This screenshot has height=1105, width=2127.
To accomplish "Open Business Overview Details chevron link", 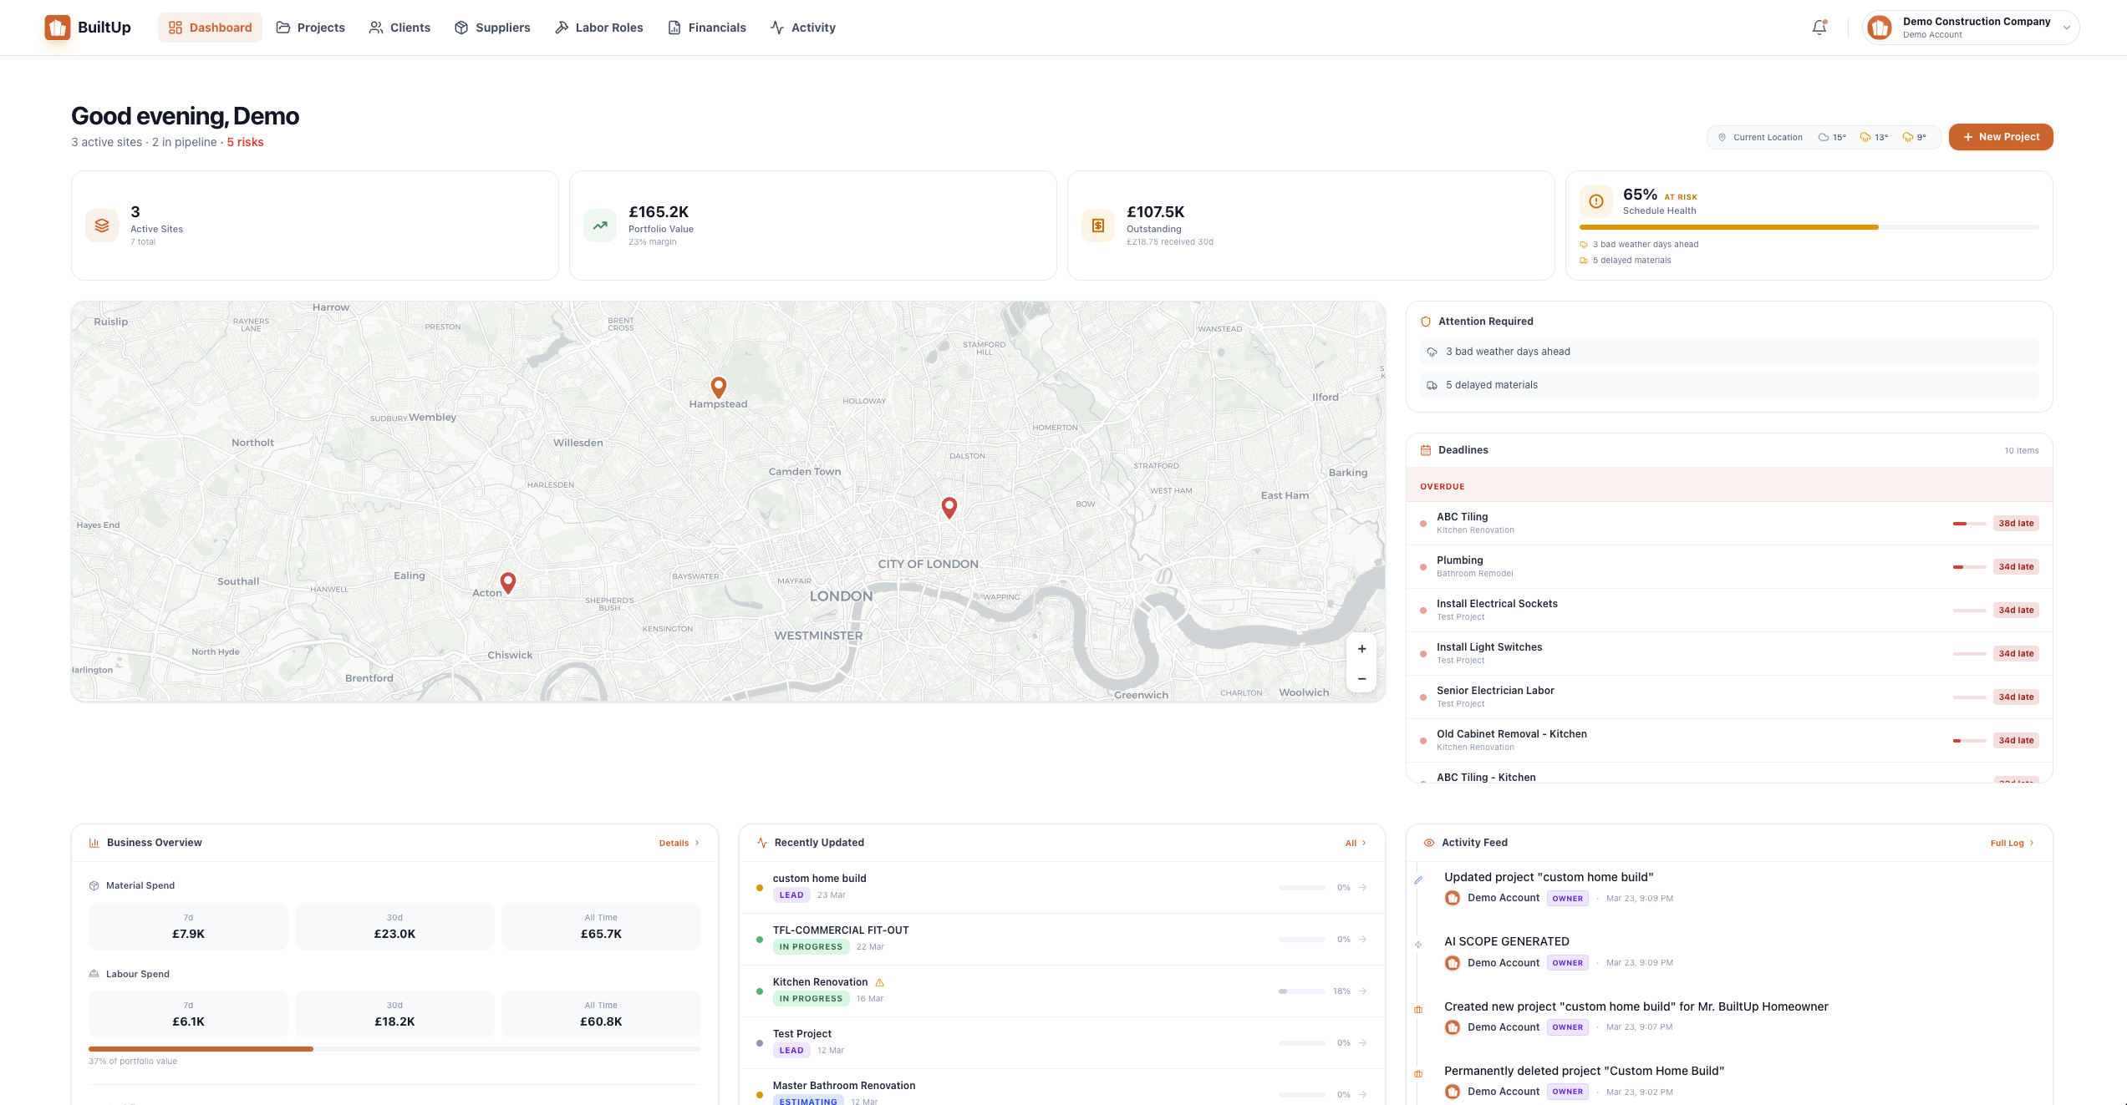I will 679,843.
